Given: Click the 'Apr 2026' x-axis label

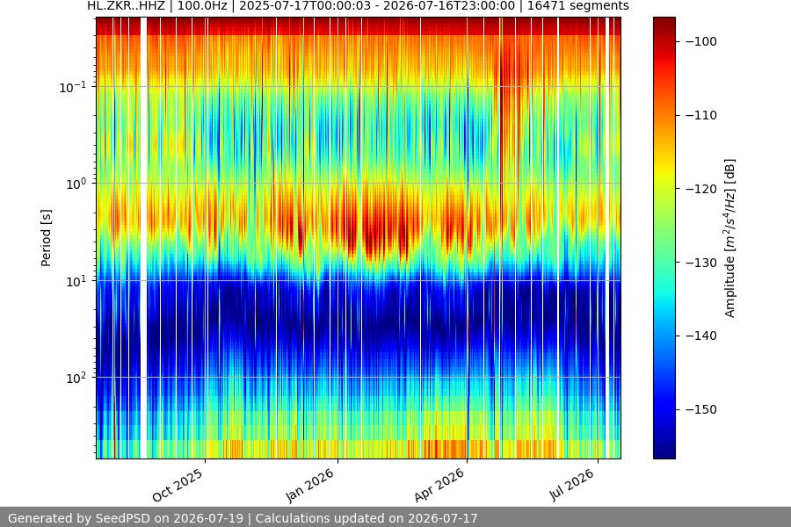Looking at the screenshot, I should 440,485.
